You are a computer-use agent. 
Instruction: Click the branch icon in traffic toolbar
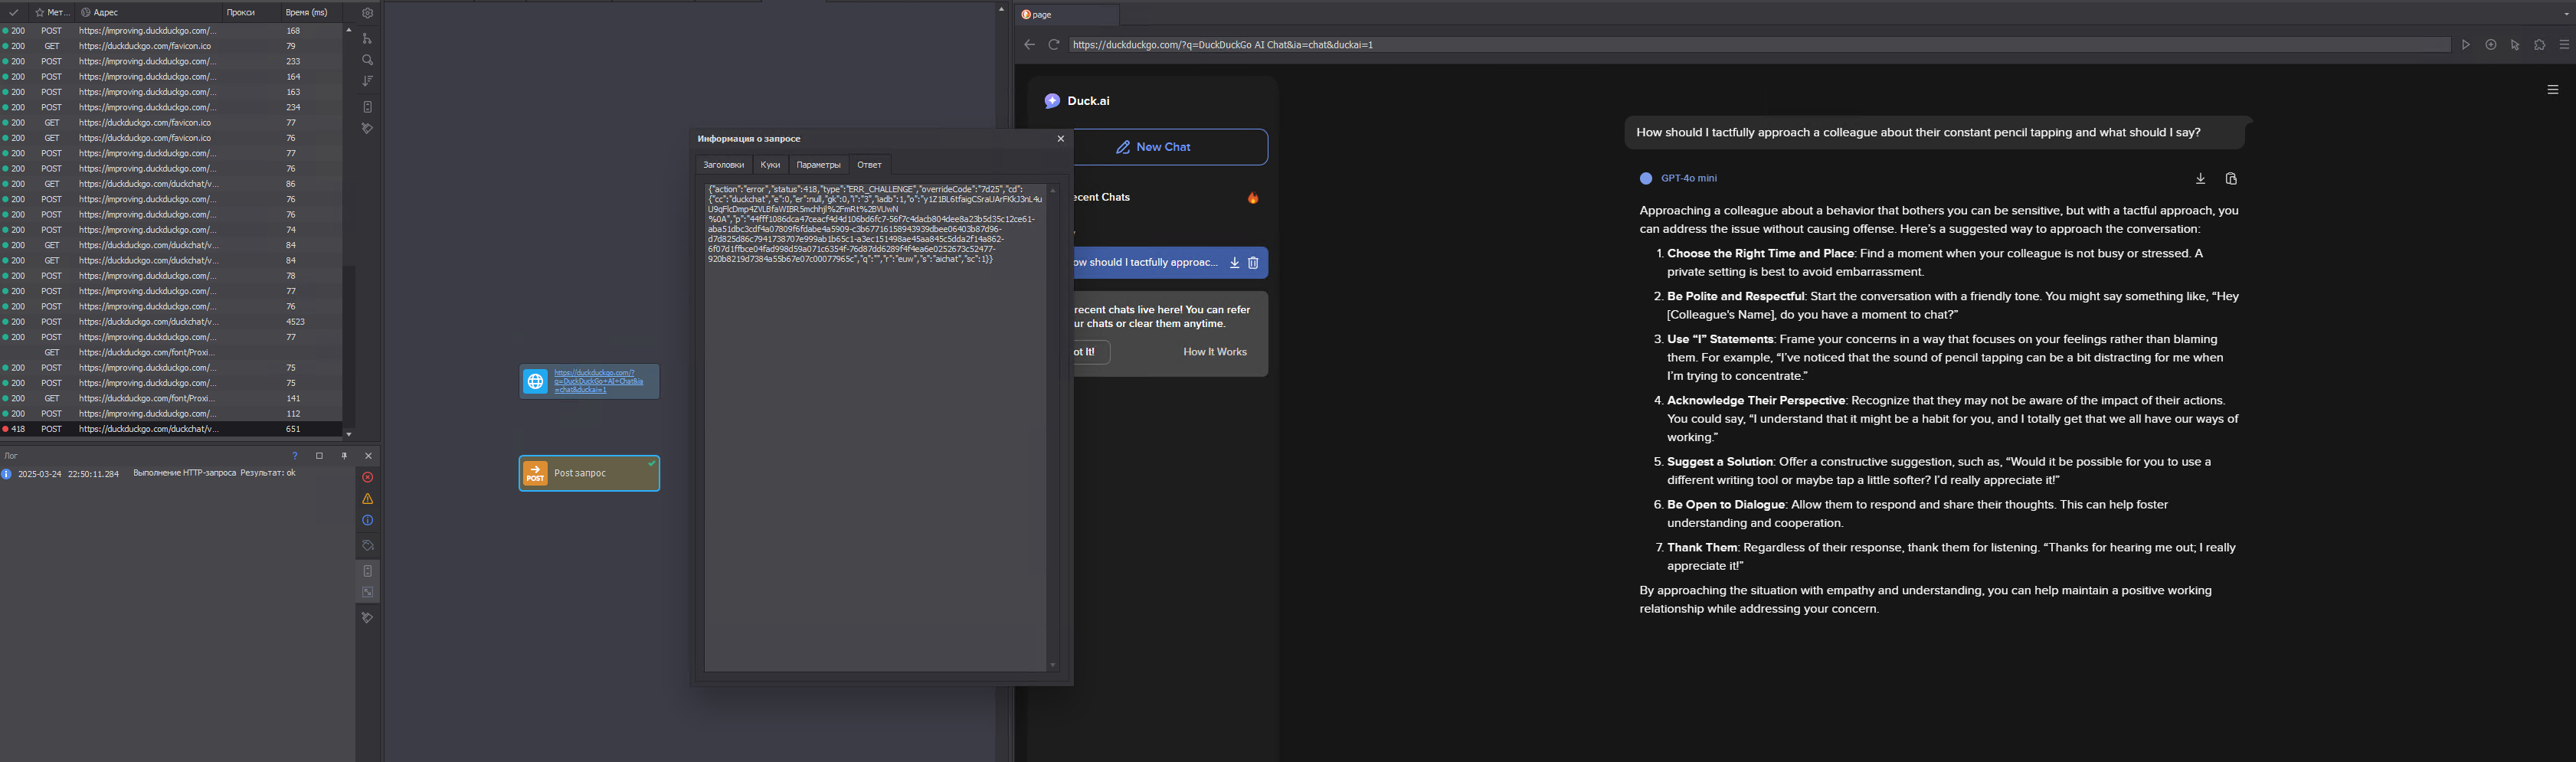pos(367,38)
